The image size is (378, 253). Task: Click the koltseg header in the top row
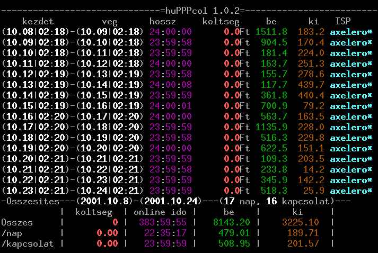(x=221, y=21)
